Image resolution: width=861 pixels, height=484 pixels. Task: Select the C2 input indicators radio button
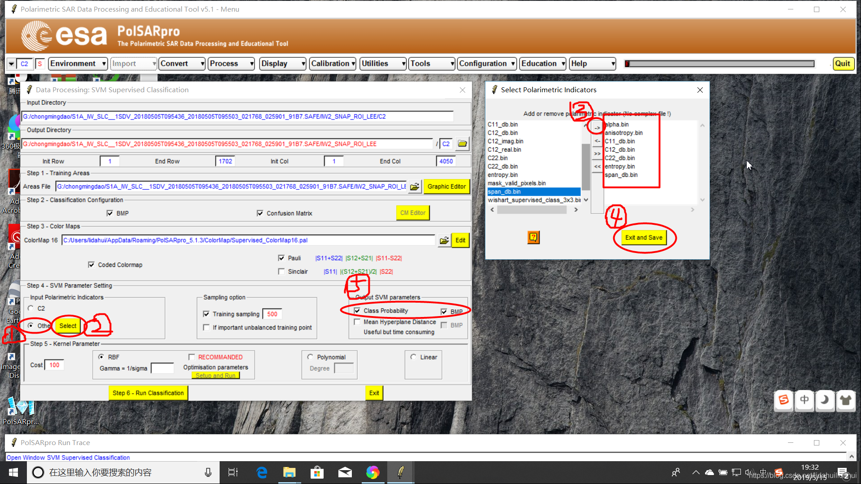[x=31, y=308]
